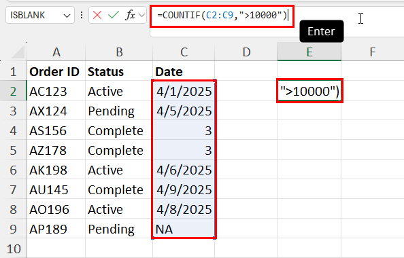The image size is (404, 258).
Task: Select row 4 header
Action: click(14, 130)
